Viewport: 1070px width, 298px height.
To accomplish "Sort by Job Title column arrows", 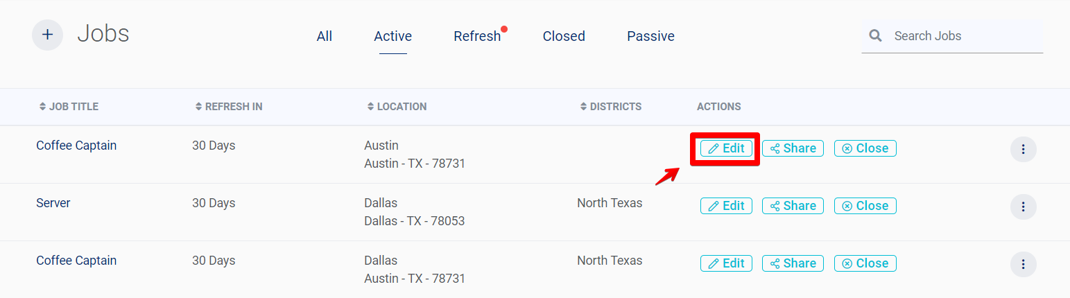I will (x=42, y=107).
